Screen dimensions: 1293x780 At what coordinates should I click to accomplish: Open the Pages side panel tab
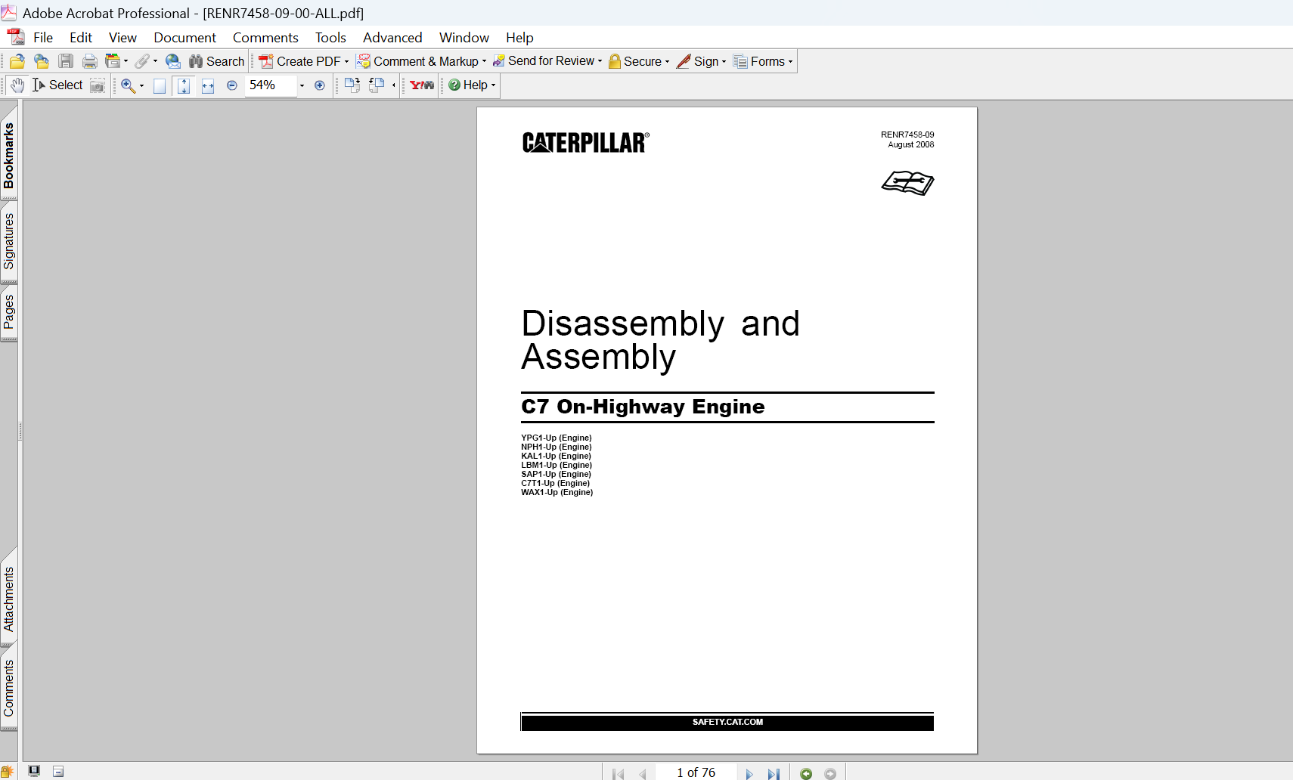[x=9, y=311]
